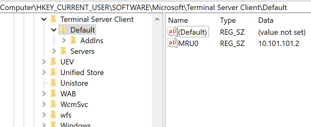The width and height of the screenshot is (311, 127).
Task: Click the registry path address bar
Action: click(155, 7)
